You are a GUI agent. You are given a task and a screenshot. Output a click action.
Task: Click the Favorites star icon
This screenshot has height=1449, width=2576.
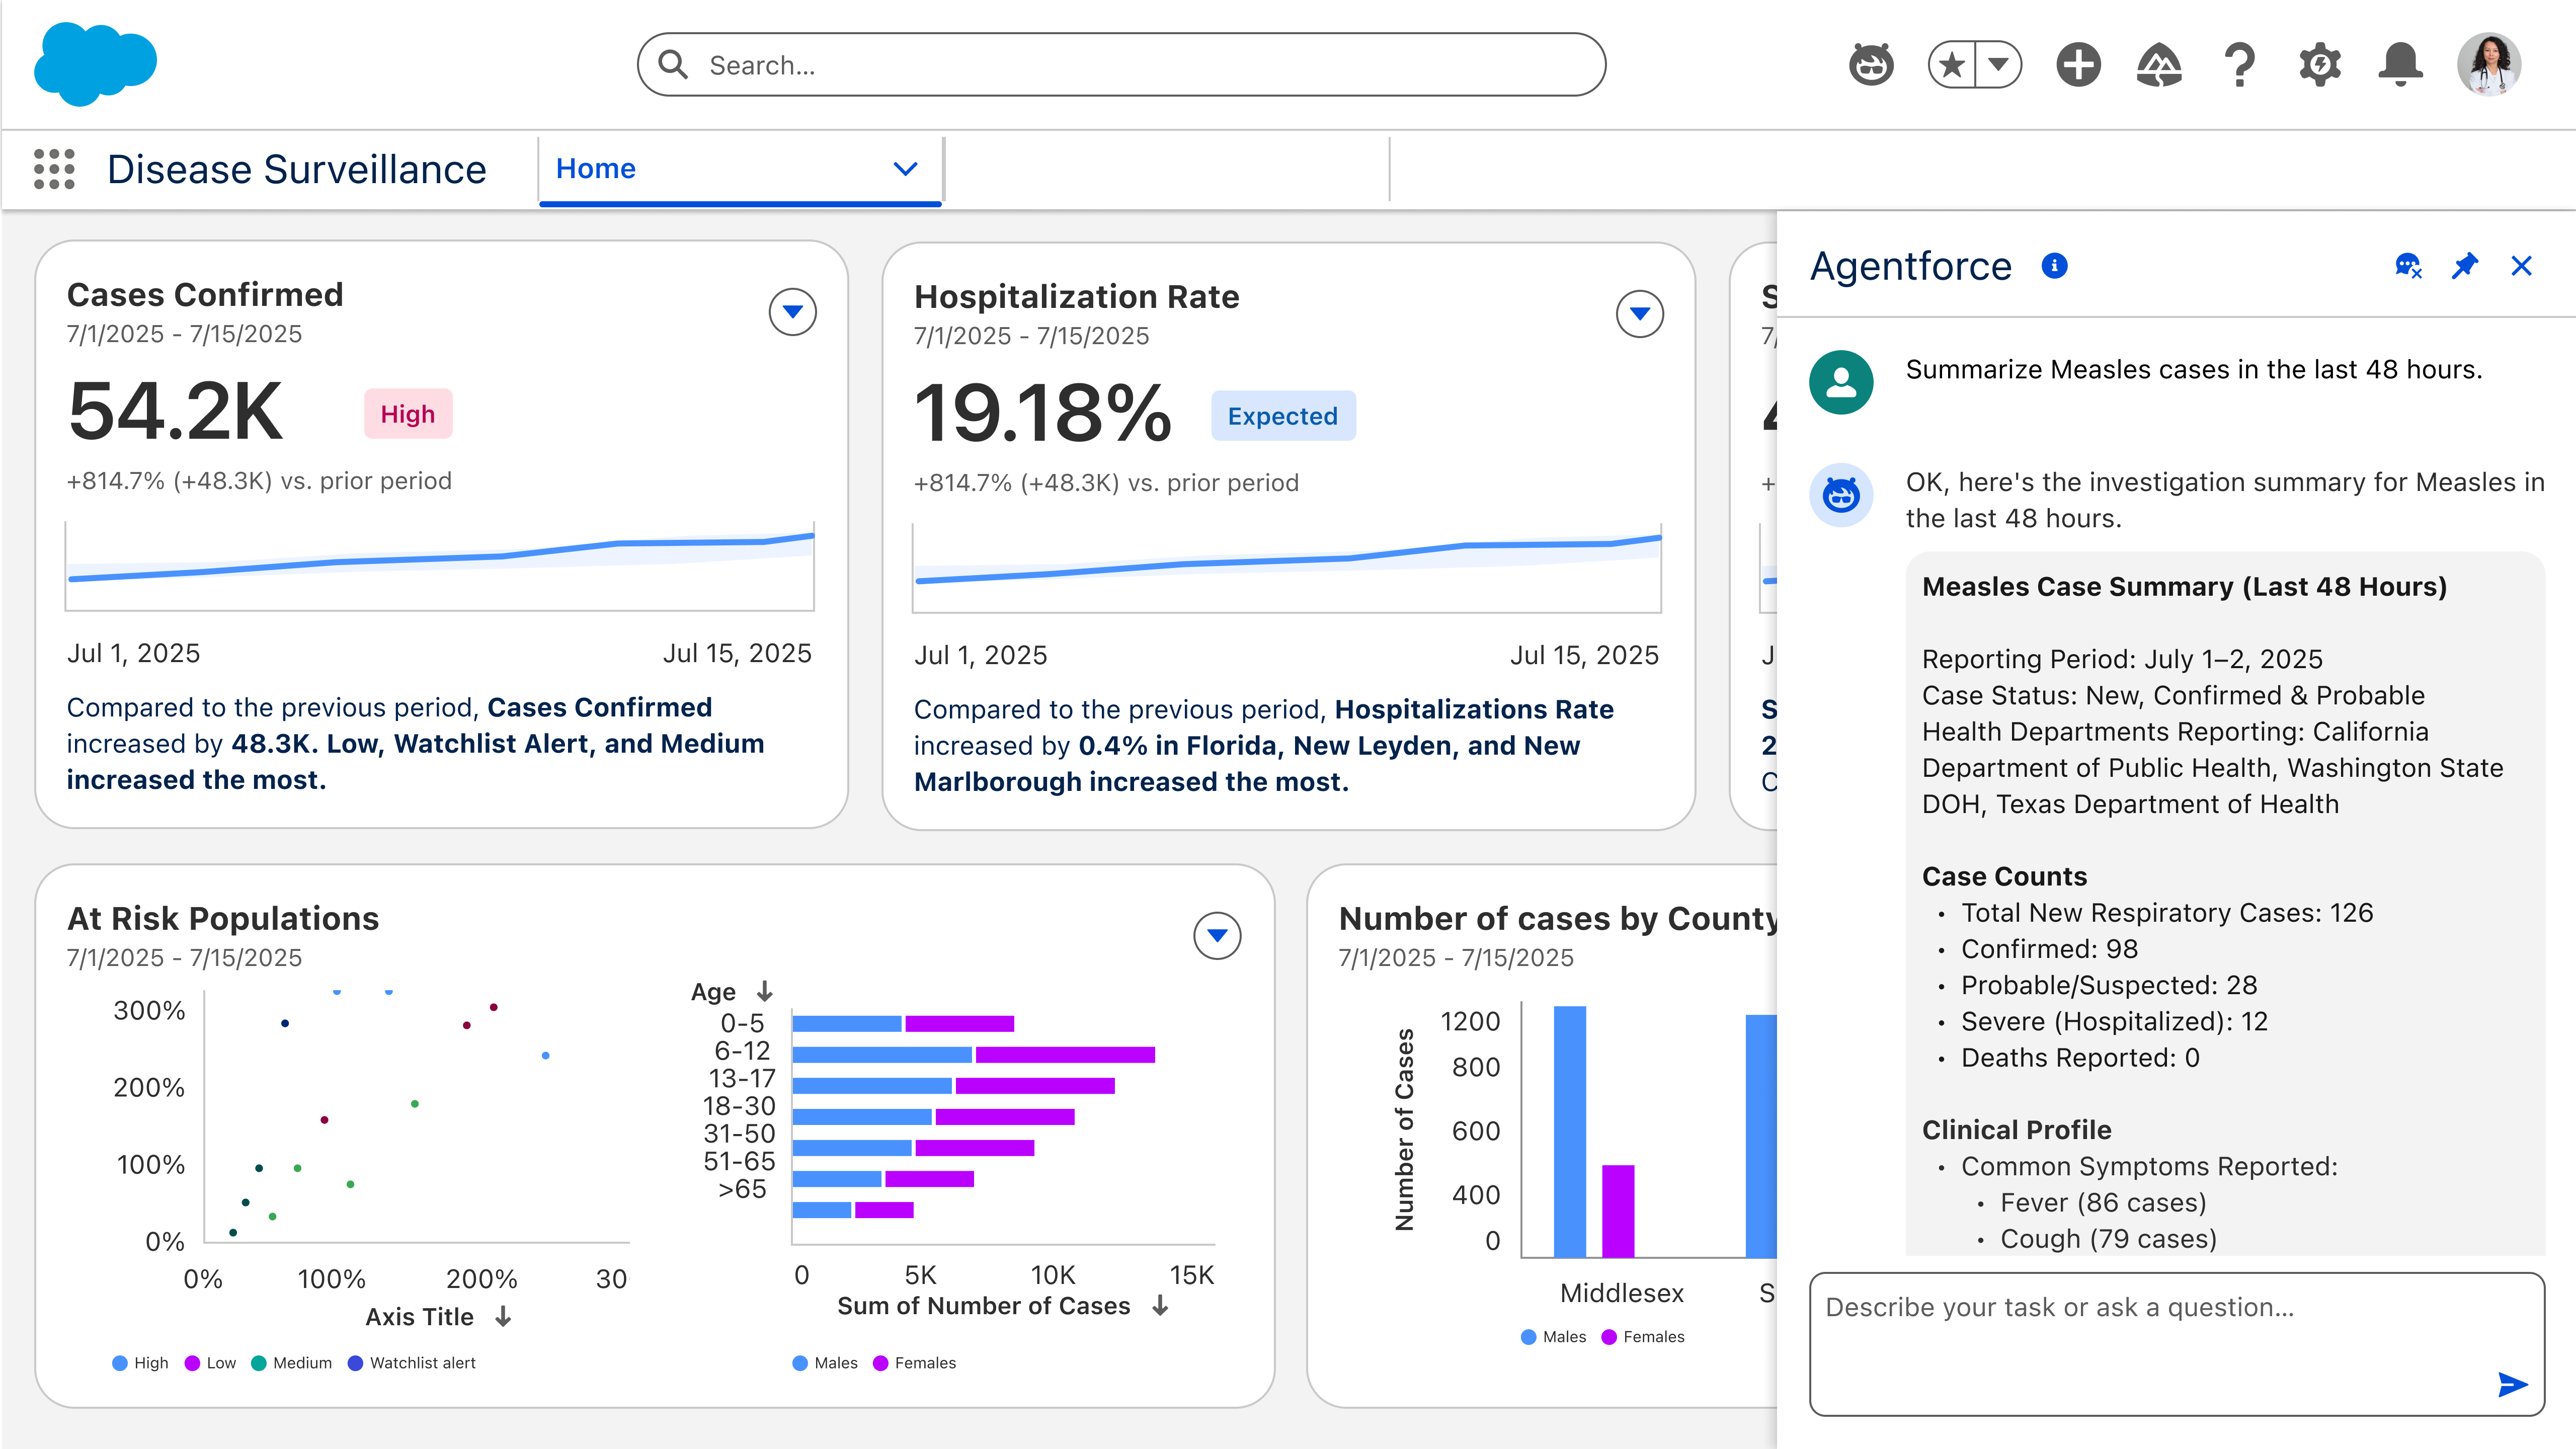click(1952, 65)
